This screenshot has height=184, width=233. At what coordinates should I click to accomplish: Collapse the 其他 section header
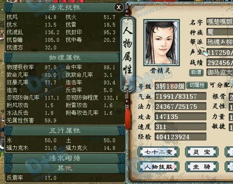tap(65, 168)
